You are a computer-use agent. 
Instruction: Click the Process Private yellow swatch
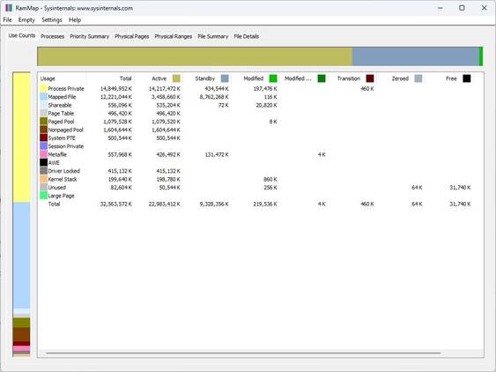tap(44, 88)
